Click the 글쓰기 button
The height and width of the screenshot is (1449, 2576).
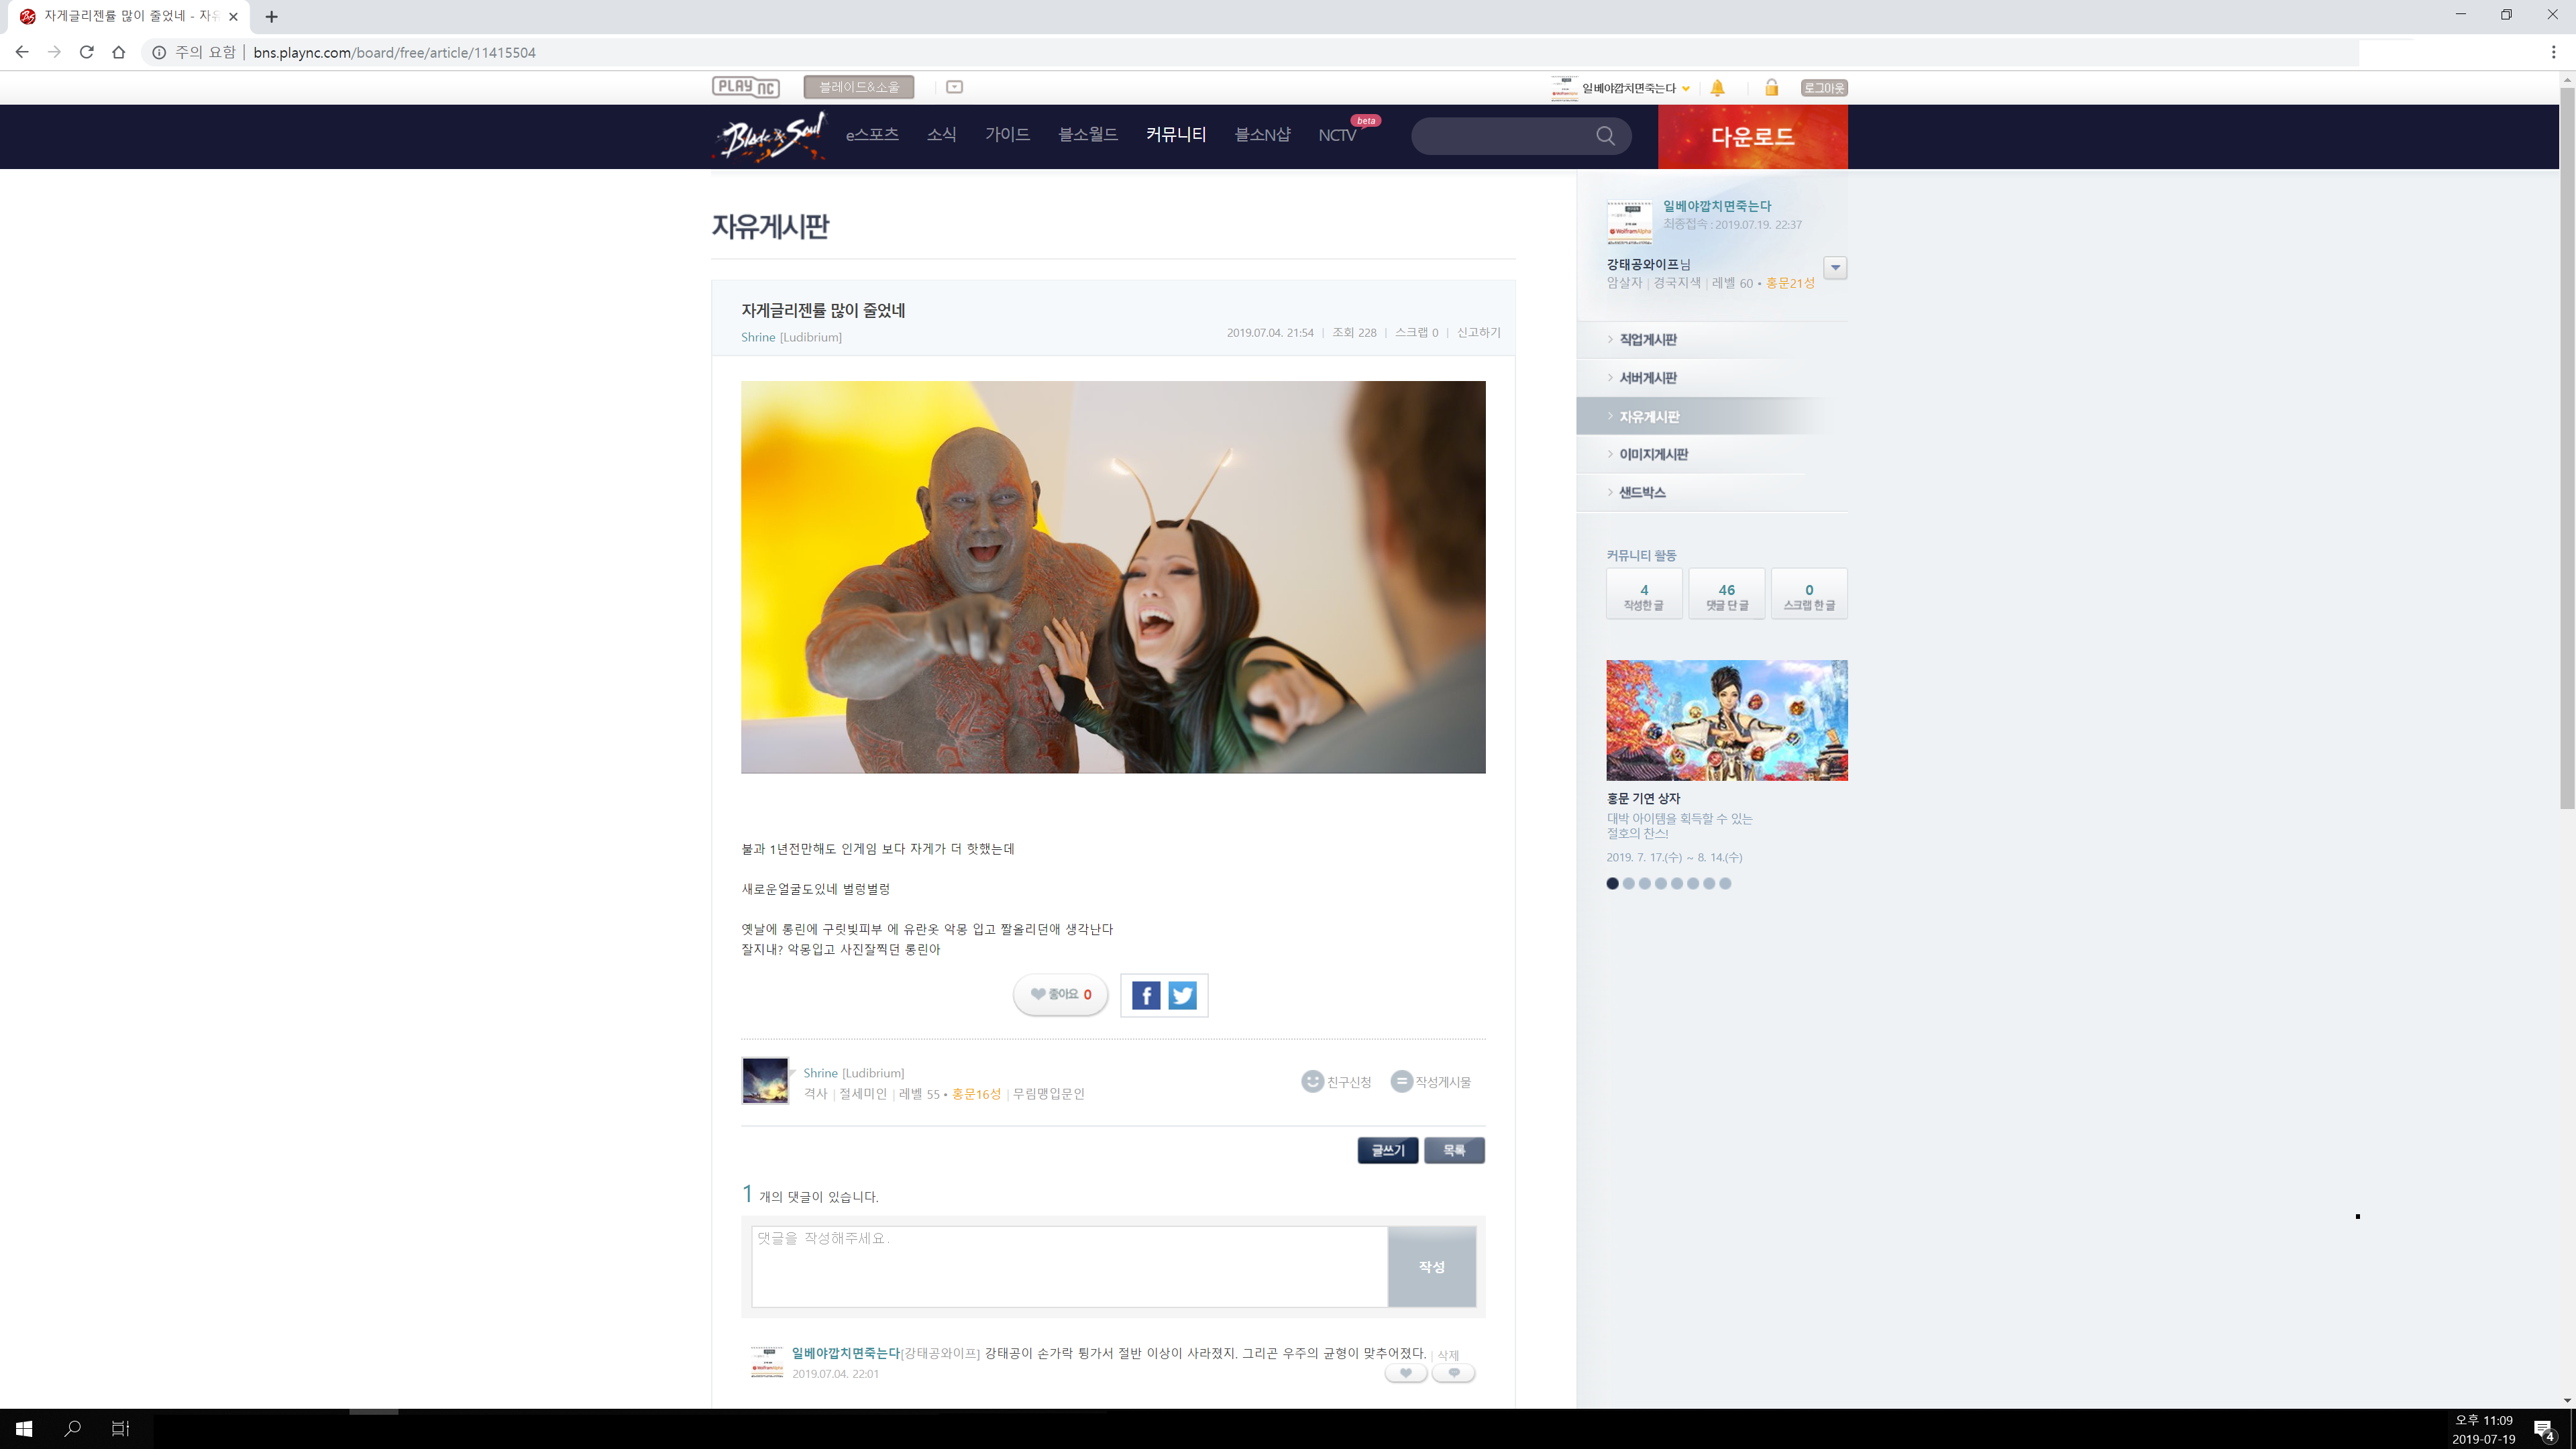(x=1387, y=1151)
